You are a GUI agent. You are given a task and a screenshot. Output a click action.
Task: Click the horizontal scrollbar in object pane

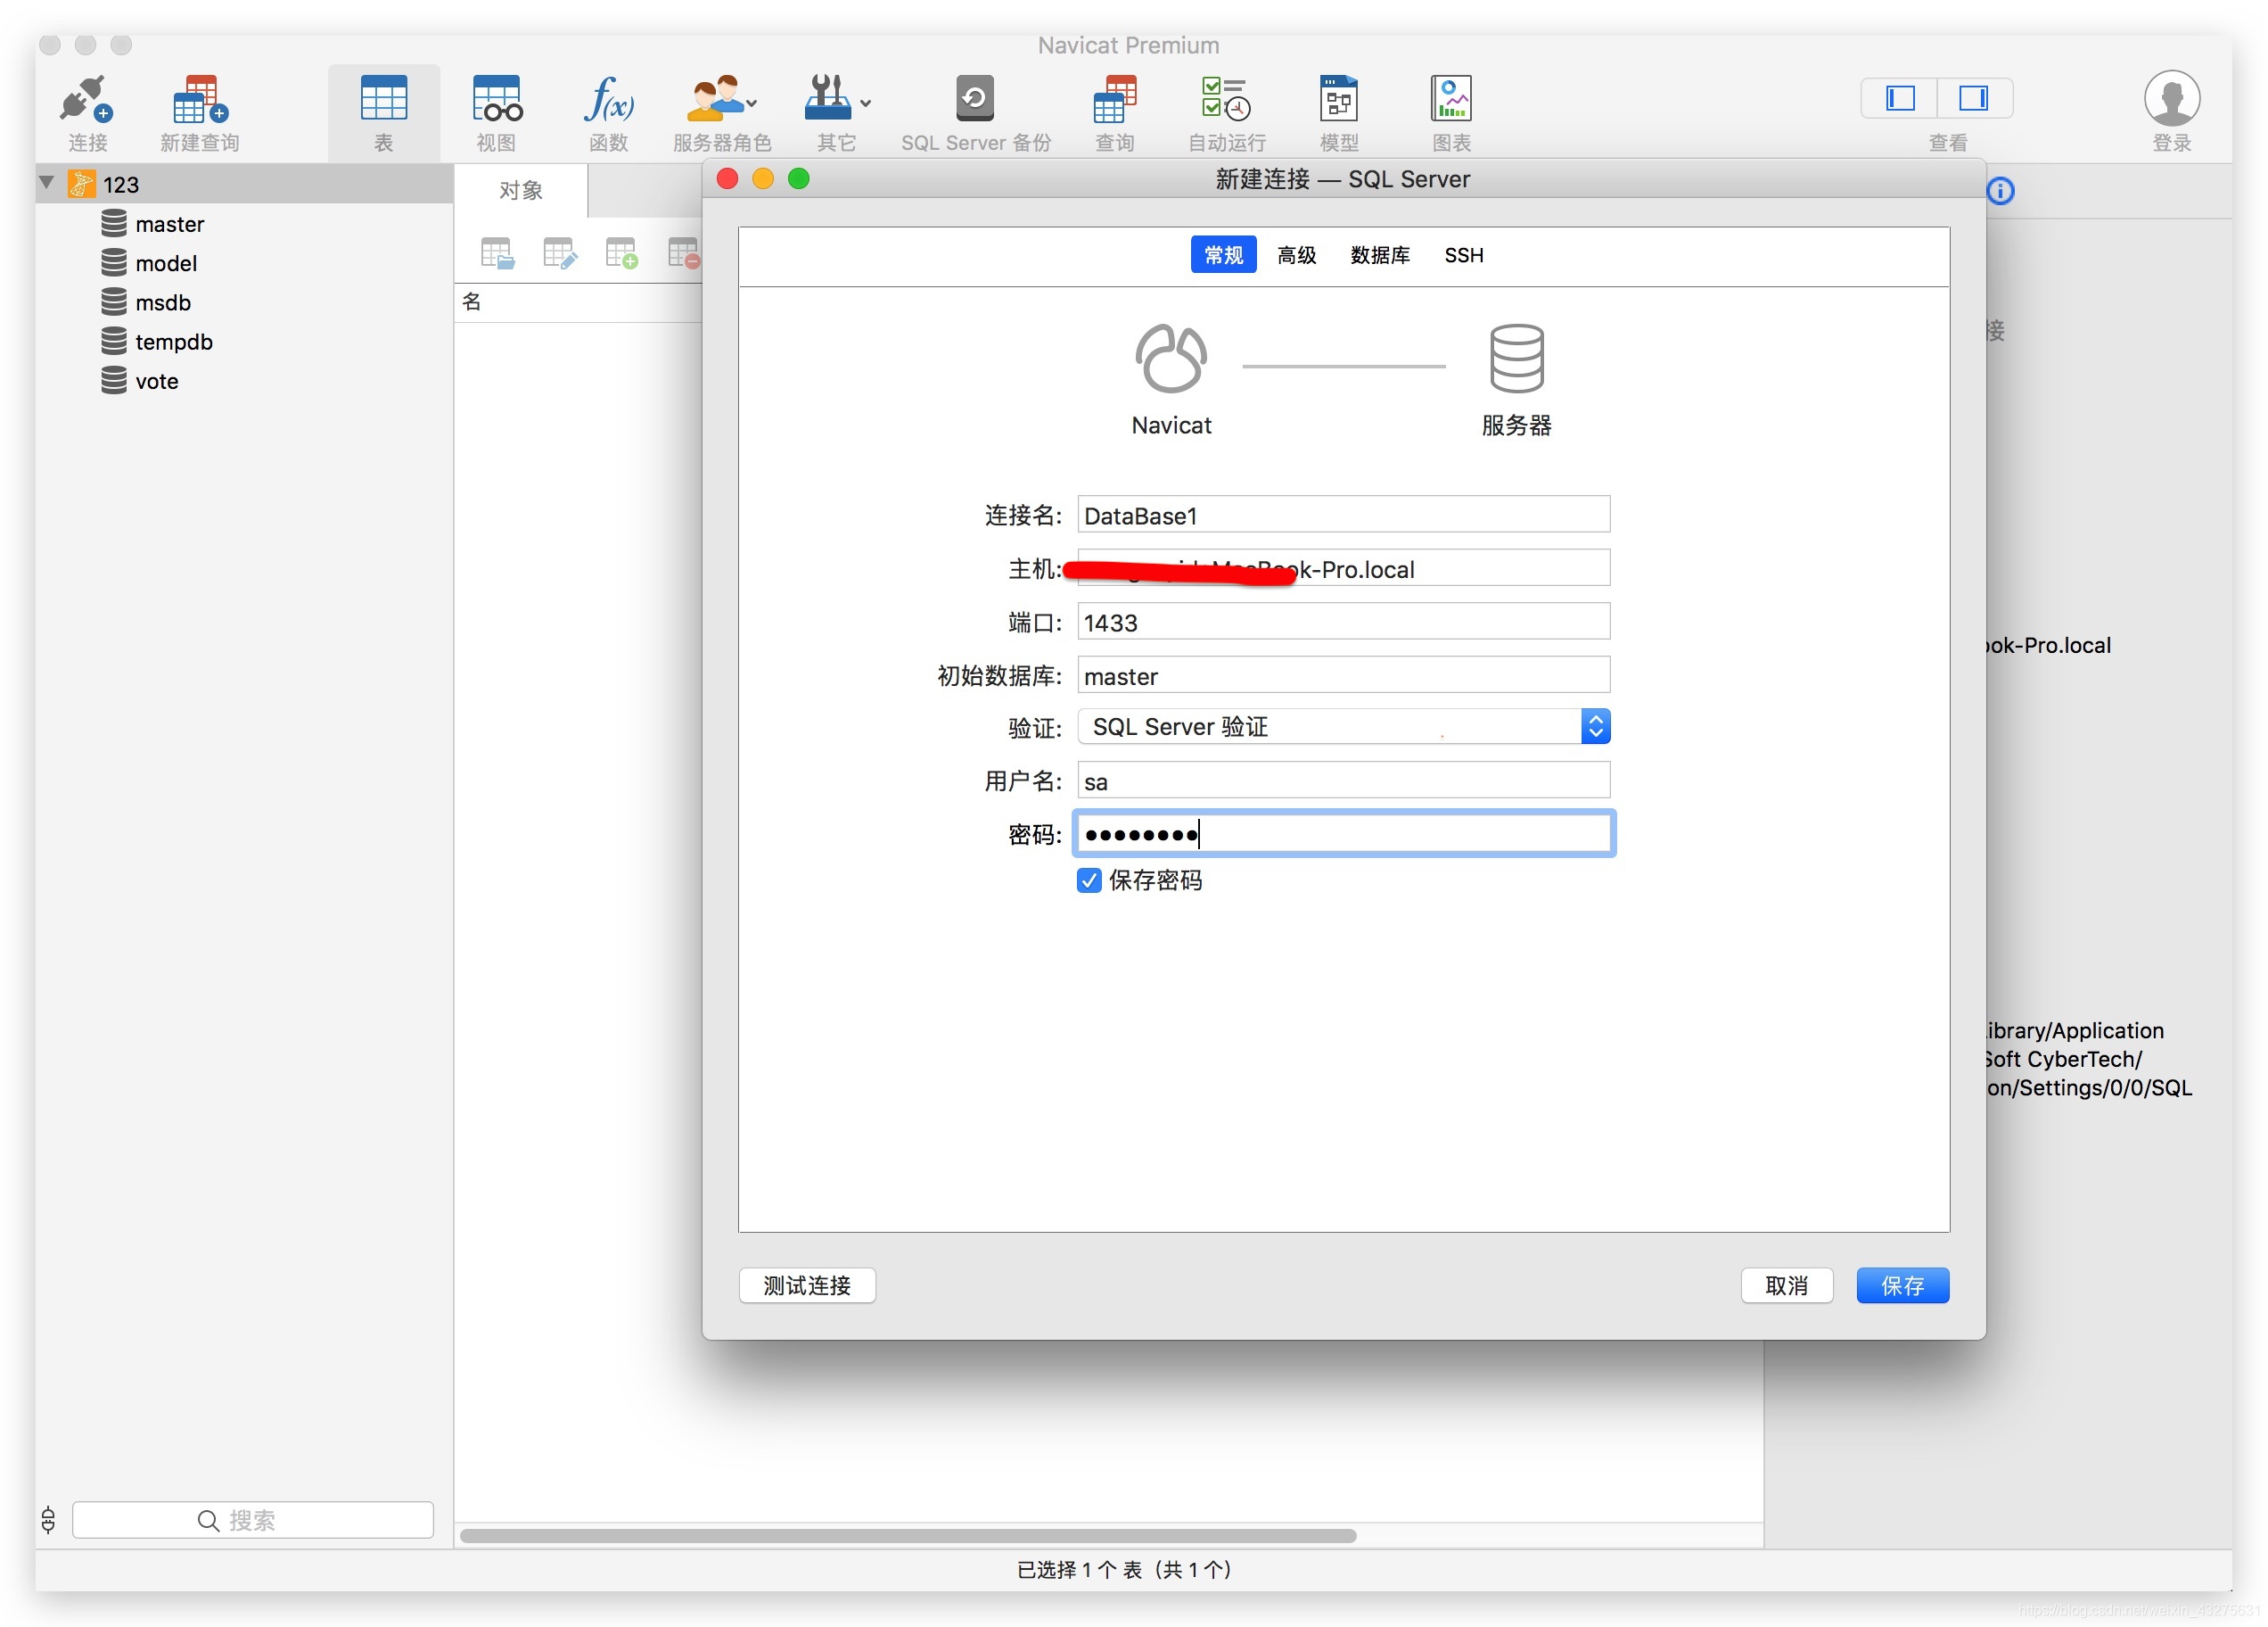[x=907, y=1536]
